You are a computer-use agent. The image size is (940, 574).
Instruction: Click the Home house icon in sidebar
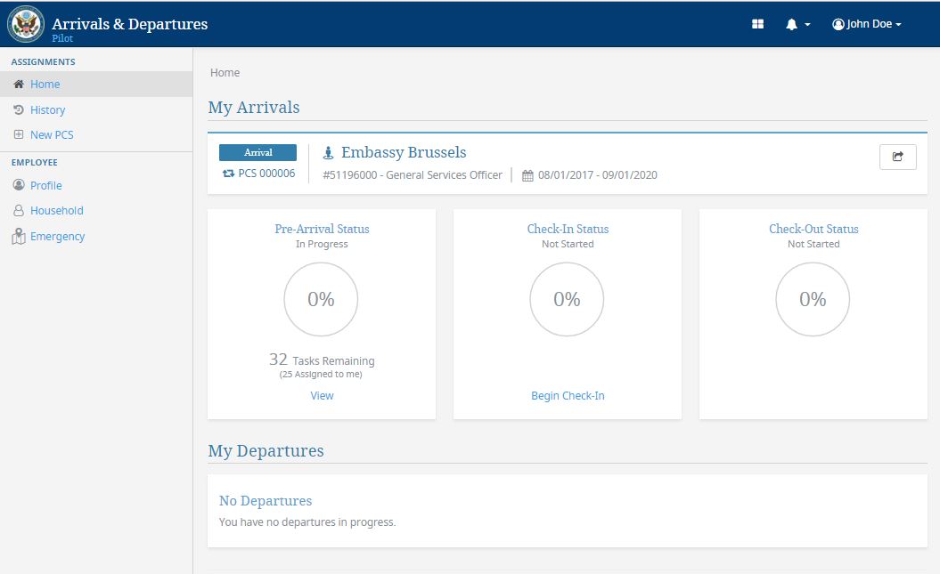[x=19, y=85]
